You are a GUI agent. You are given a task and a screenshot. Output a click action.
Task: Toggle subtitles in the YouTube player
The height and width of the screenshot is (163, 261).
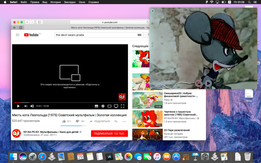click(97, 106)
